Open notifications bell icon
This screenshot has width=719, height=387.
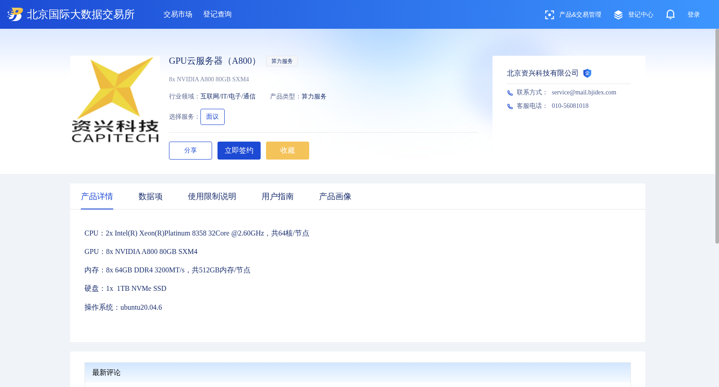coord(670,14)
